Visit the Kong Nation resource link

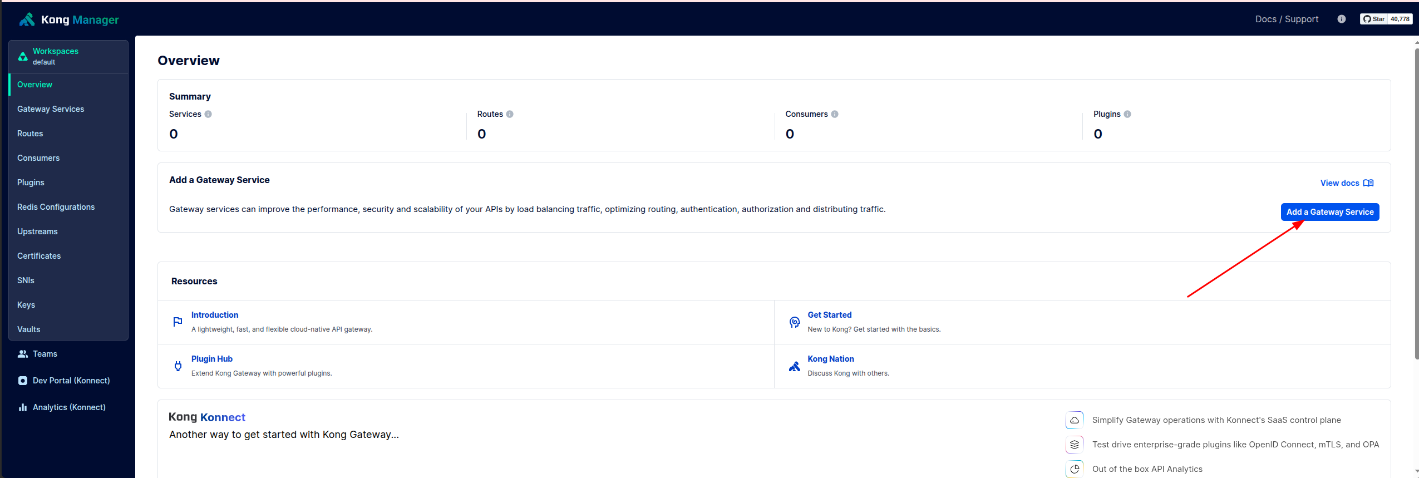coord(830,359)
